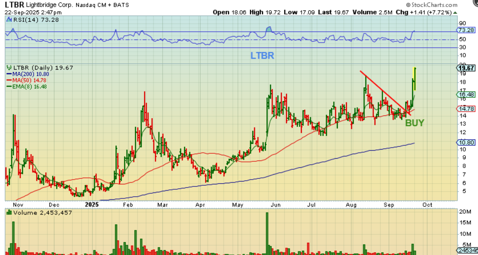
Task: Select the EMA(8) 16.48 legend entry
Action: tap(27, 87)
